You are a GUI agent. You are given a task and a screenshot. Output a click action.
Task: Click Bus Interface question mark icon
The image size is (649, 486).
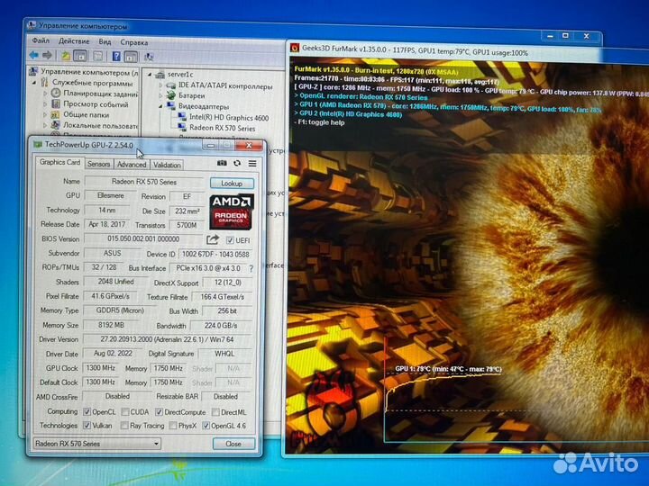[x=251, y=268]
